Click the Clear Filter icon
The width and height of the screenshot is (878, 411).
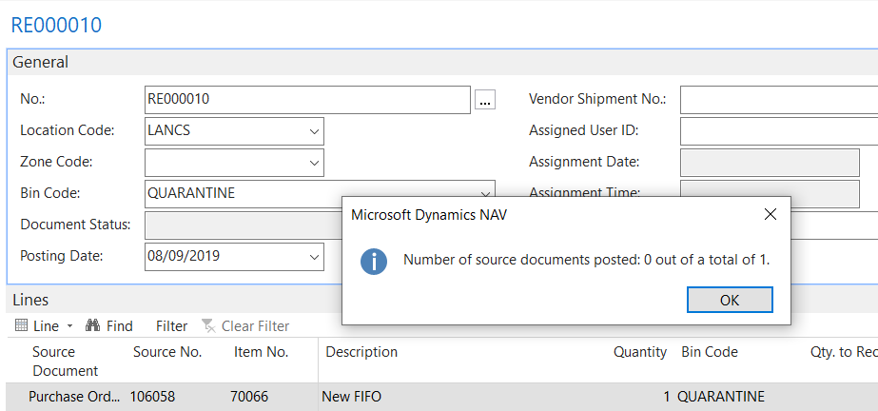(209, 326)
